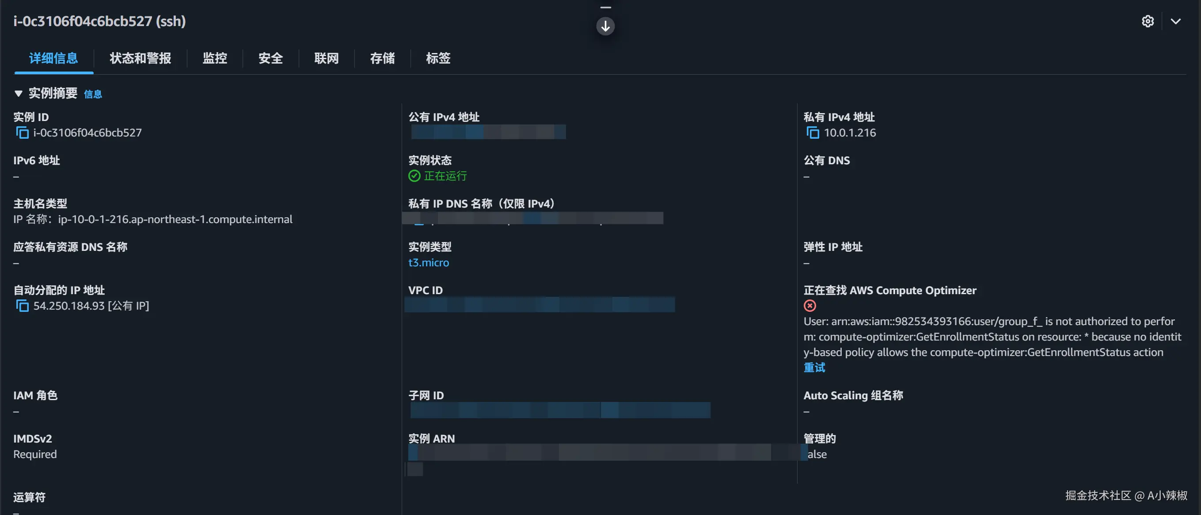
Task: Switch to the 状态和警报 tab
Action: [141, 58]
